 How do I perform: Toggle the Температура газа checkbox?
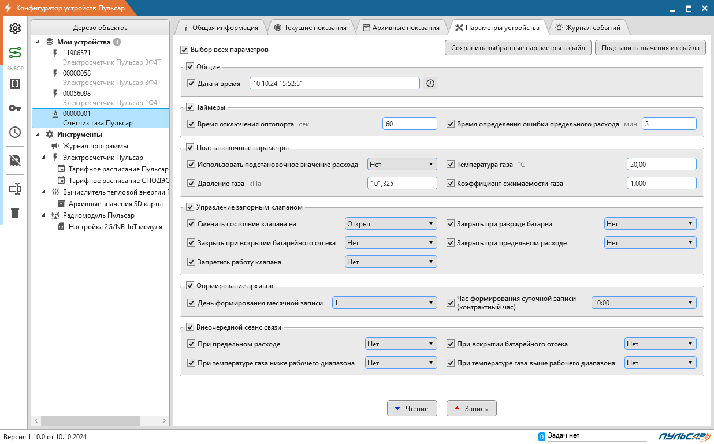point(451,165)
